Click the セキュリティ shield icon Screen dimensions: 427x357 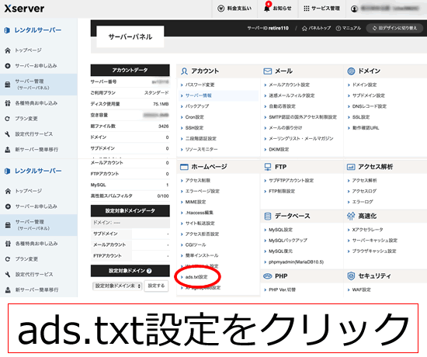pyautogui.click(x=351, y=276)
